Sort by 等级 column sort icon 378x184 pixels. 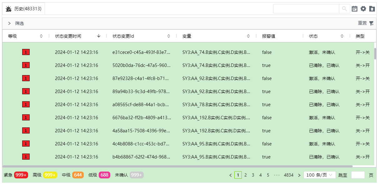point(41,36)
